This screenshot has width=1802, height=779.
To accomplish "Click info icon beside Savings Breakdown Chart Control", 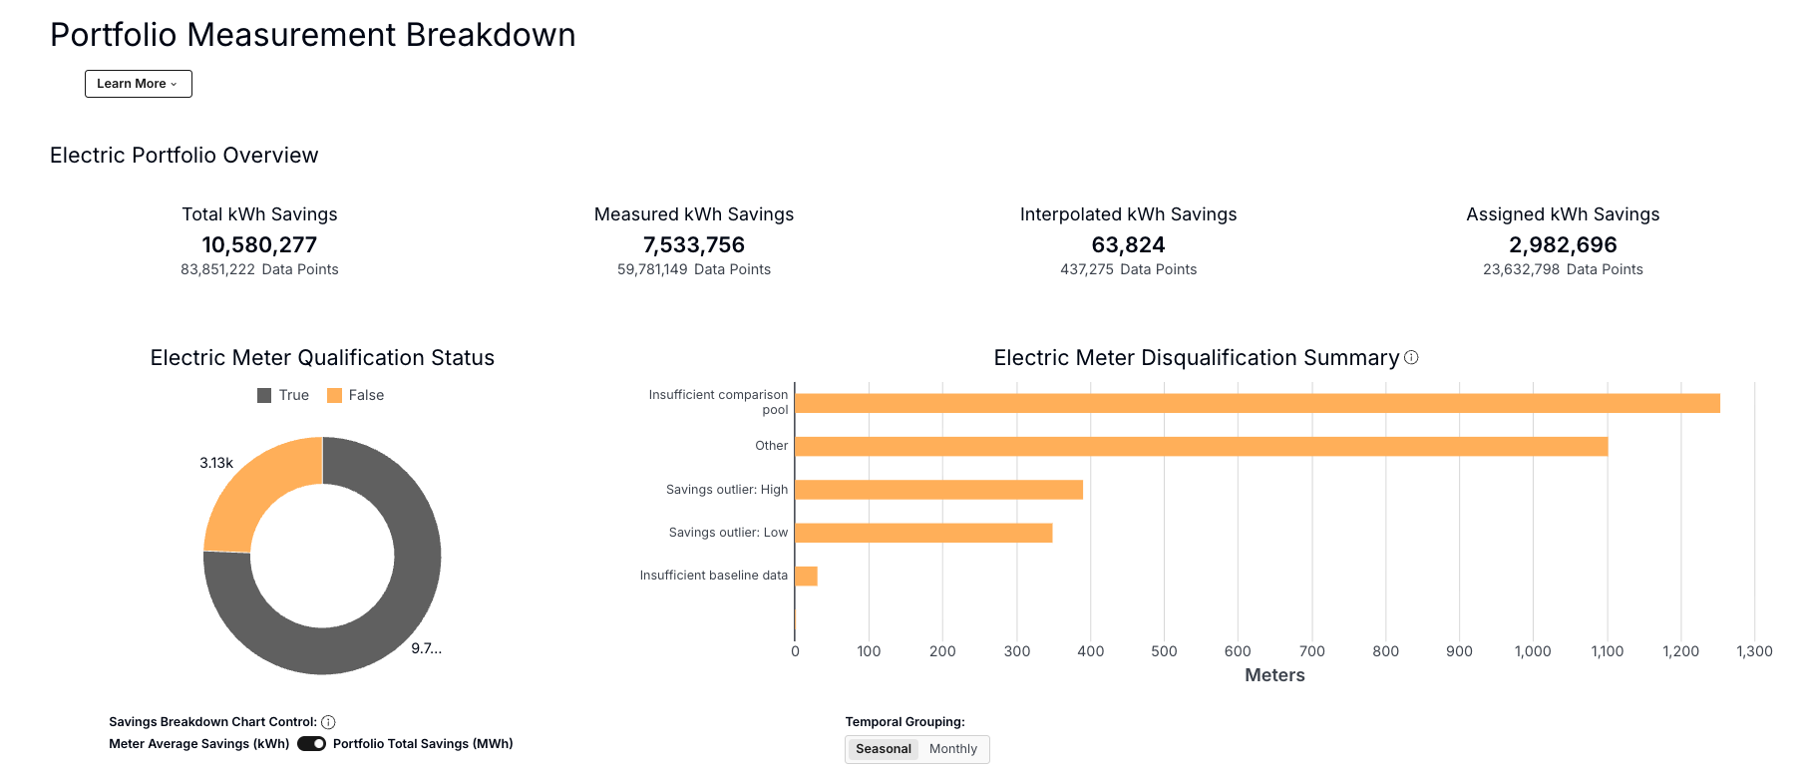I will (328, 722).
